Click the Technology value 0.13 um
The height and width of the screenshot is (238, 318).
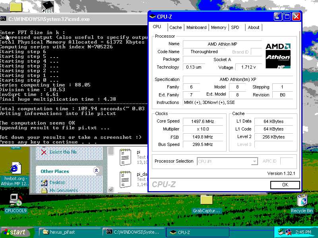194,67
